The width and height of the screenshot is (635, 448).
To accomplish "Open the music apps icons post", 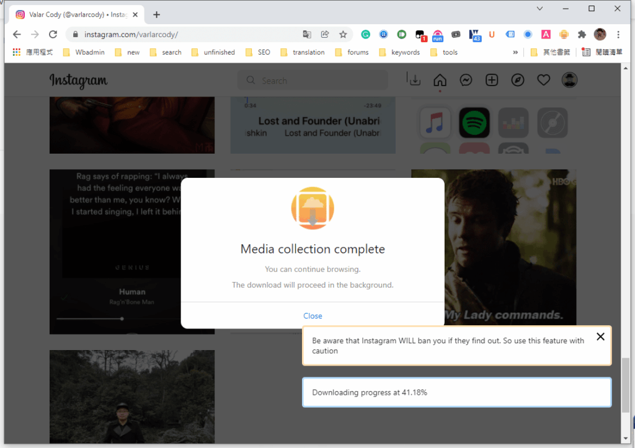I will 494,125.
